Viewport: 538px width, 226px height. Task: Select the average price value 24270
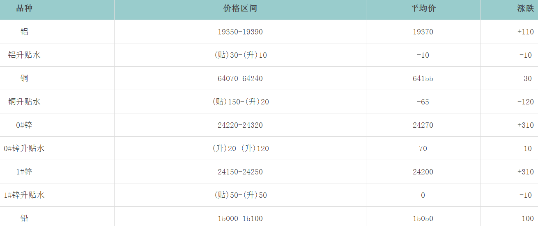coord(423,125)
